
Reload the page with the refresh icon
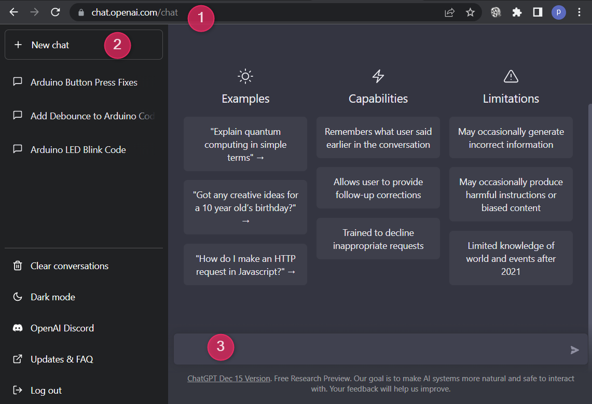(56, 12)
